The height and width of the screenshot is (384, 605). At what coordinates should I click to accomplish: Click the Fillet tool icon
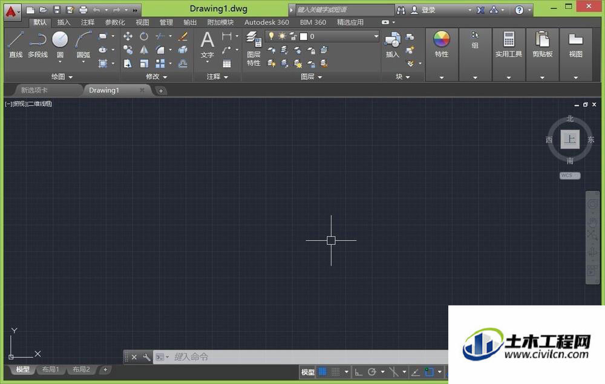point(160,50)
